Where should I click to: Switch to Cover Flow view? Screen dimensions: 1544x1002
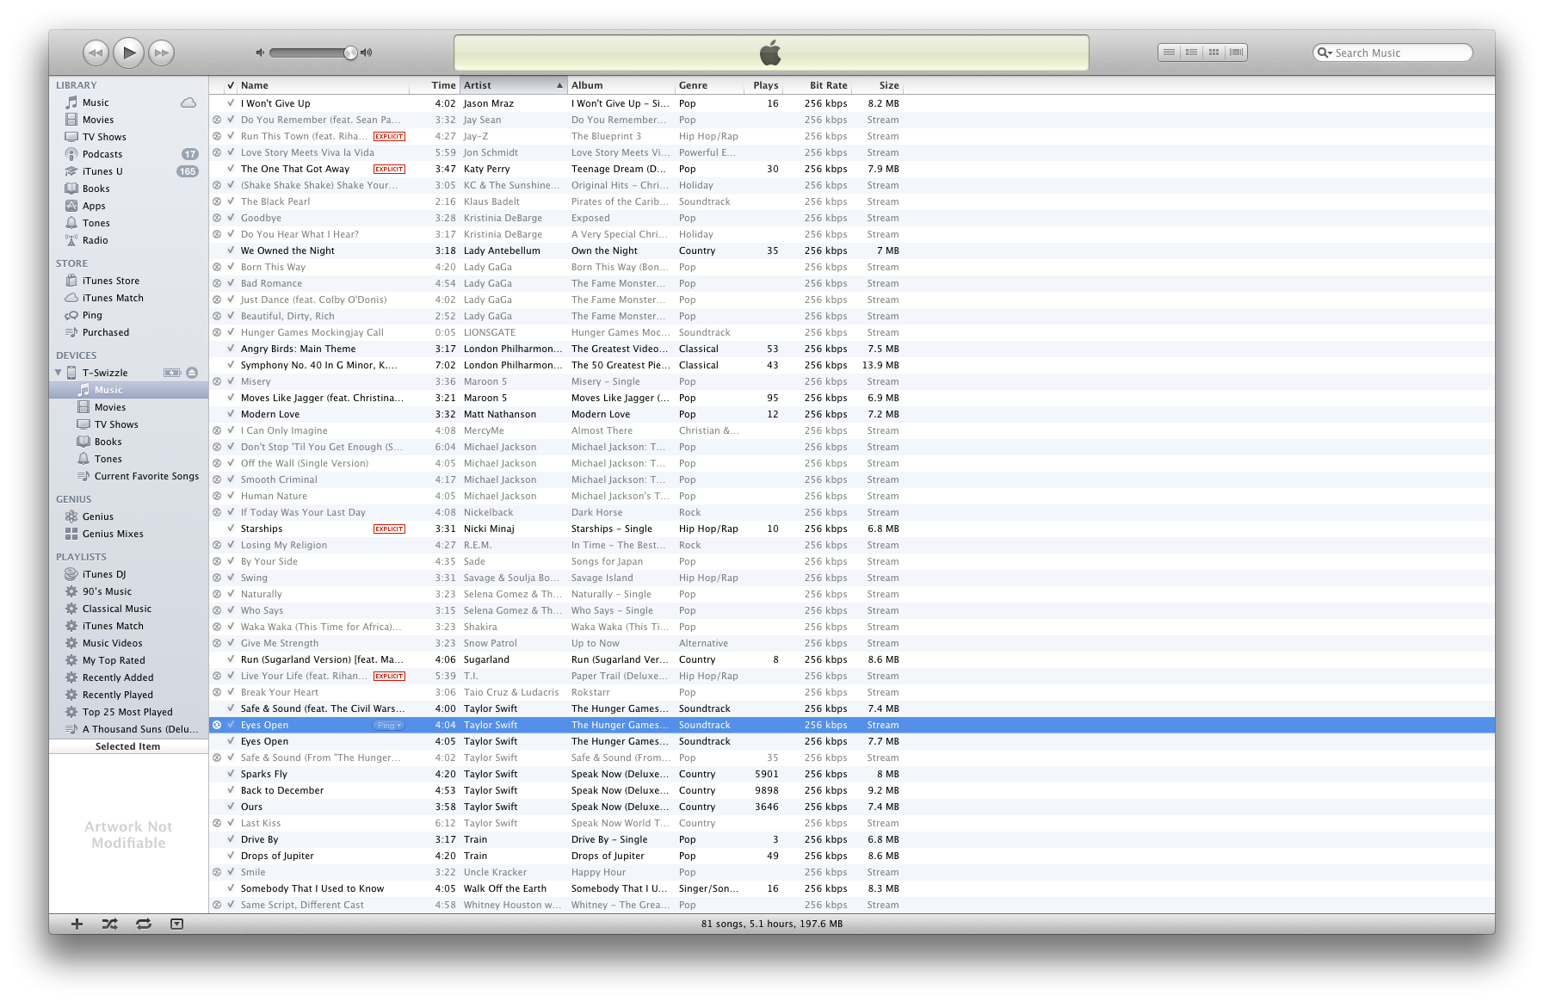click(1236, 53)
